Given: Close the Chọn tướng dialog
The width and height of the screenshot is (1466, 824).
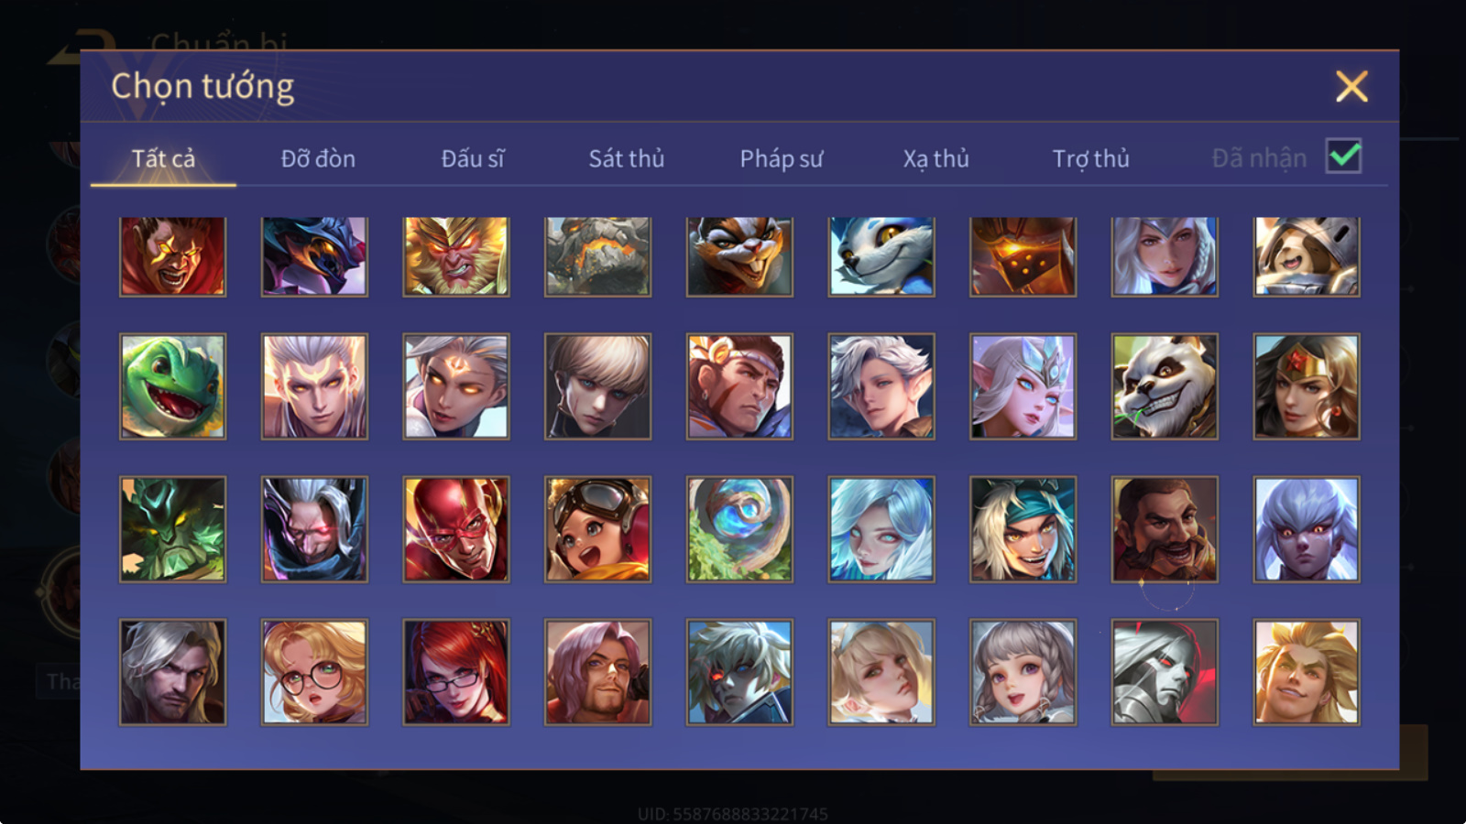Looking at the screenshot, I should (1351, 86).
